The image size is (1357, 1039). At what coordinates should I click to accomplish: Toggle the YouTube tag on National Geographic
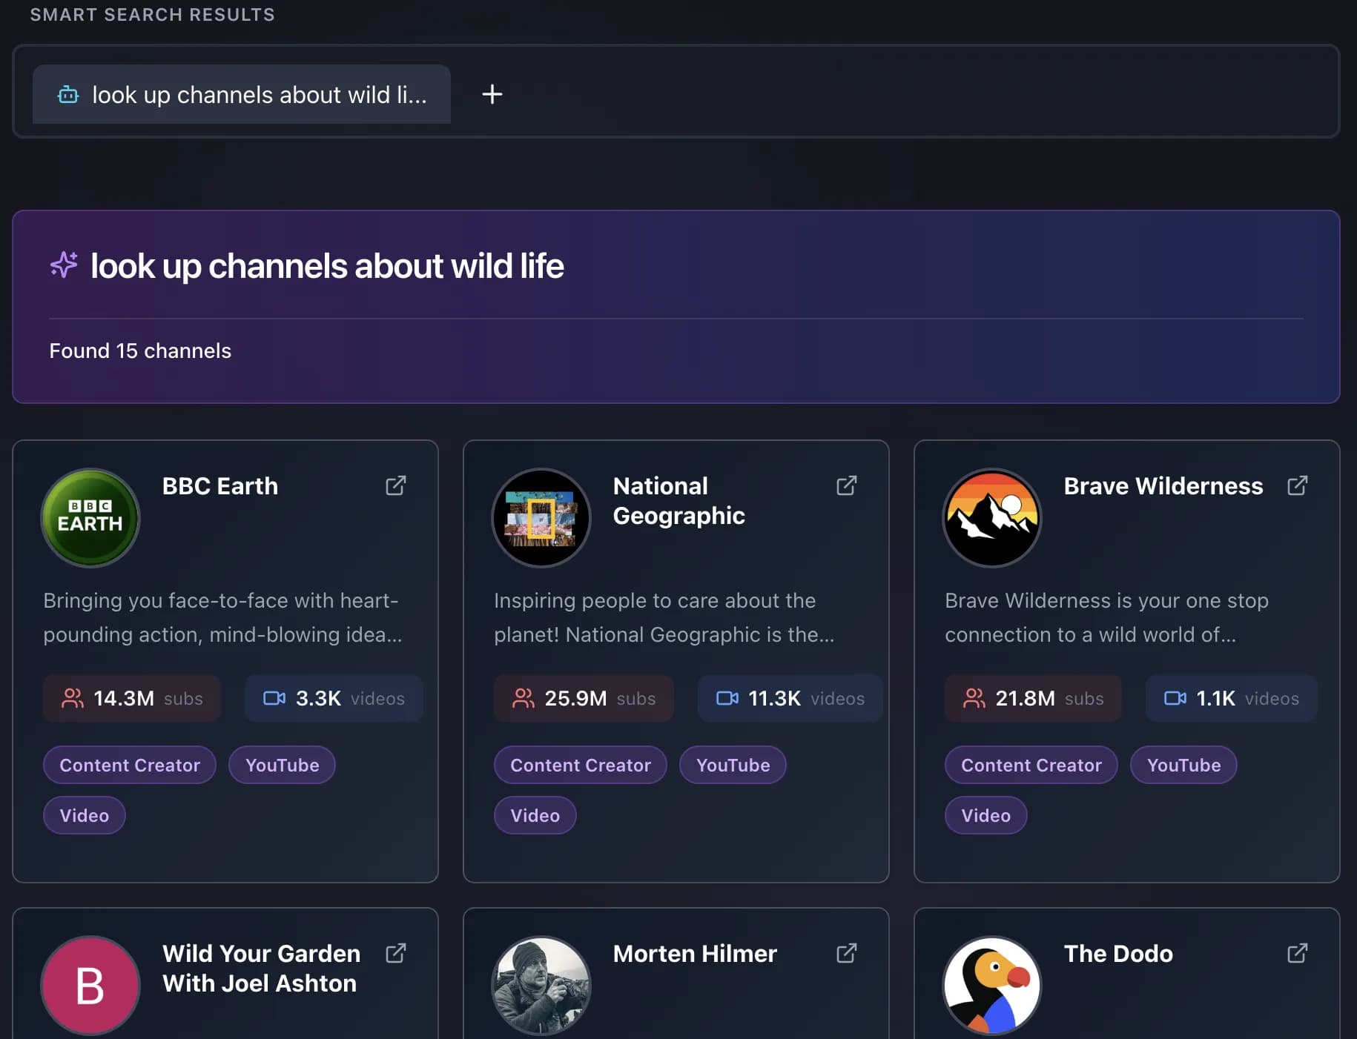click(x=733, y=765)
